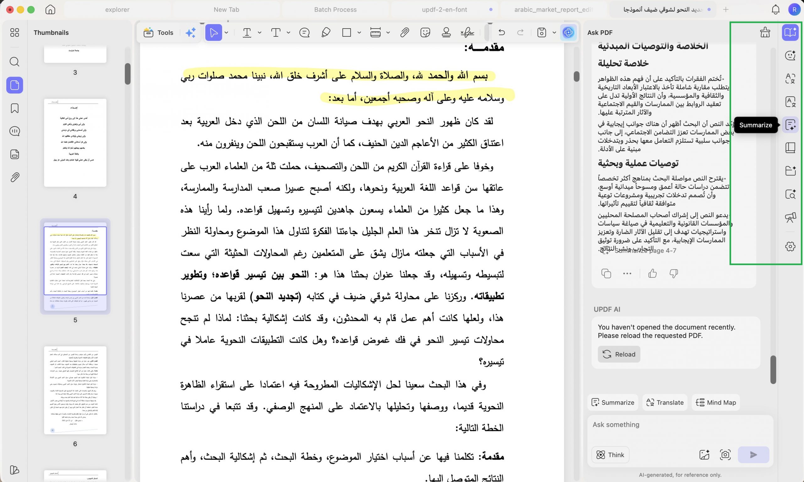Click the AI sparkle icon next to Tools
The image size is (804, 482).
tap(191, 33)
